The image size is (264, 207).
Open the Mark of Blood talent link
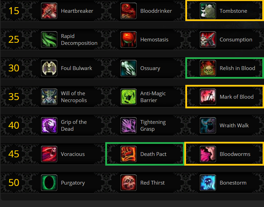point(236,97)
